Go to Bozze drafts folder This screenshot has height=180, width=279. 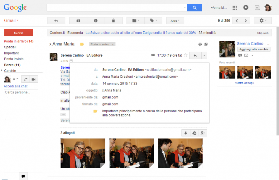[12, 65]
